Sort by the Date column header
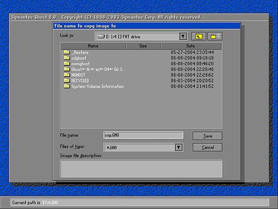 click(x=191, y=46)
